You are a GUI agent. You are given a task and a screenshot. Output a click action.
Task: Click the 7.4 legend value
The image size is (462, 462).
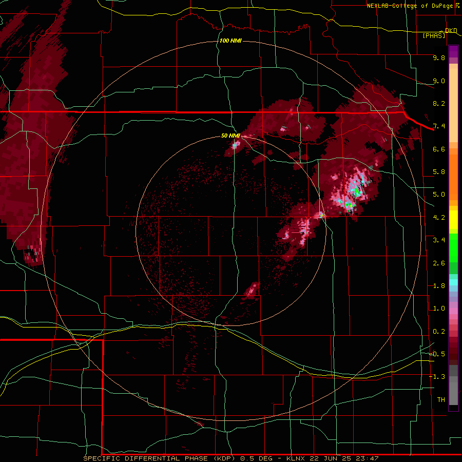tap(439, 126)
